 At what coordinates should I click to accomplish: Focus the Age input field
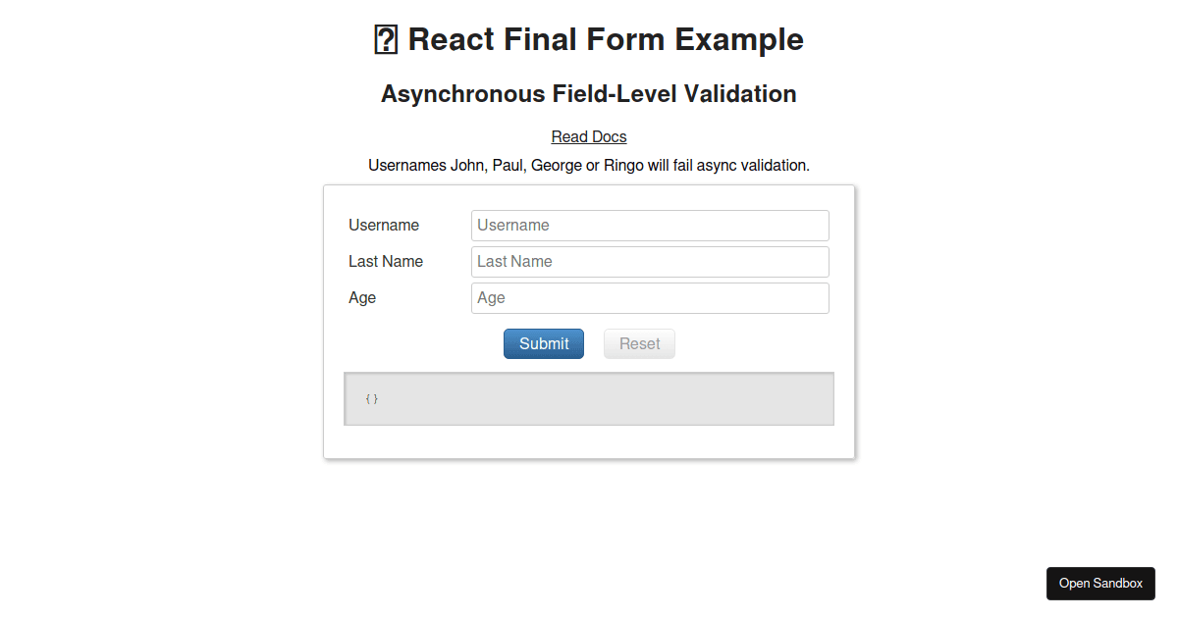[x=650, y=298]
